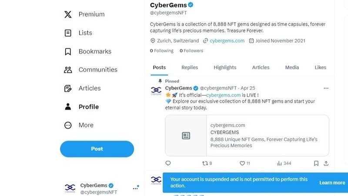Switch to the Replies tab
This screenshot has width=348, height=196.
point(190,68)
